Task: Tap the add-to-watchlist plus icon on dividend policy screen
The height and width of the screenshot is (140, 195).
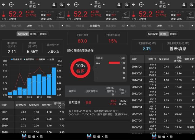Action: pyautogui.click(x=62, y=5)
